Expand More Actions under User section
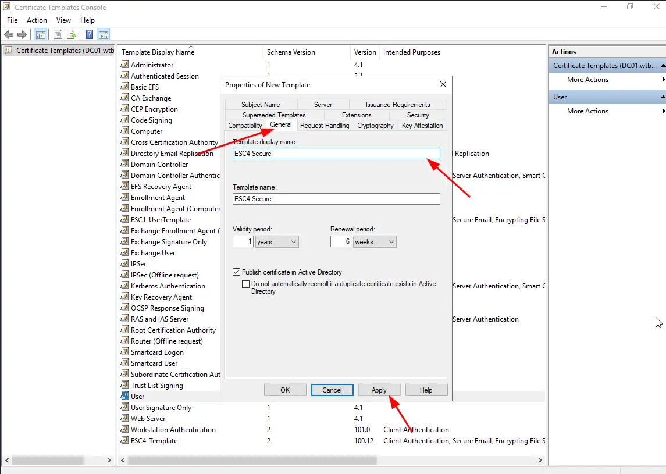666x474 pixels. (x=587, y=111)
